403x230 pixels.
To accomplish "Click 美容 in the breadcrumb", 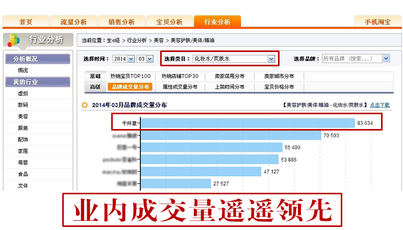I will pos(159,40).
